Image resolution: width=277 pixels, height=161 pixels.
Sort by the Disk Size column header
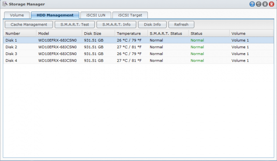98,34
